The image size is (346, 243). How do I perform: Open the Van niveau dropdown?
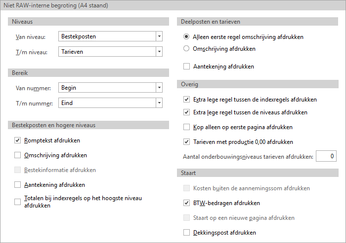[159, 36]
